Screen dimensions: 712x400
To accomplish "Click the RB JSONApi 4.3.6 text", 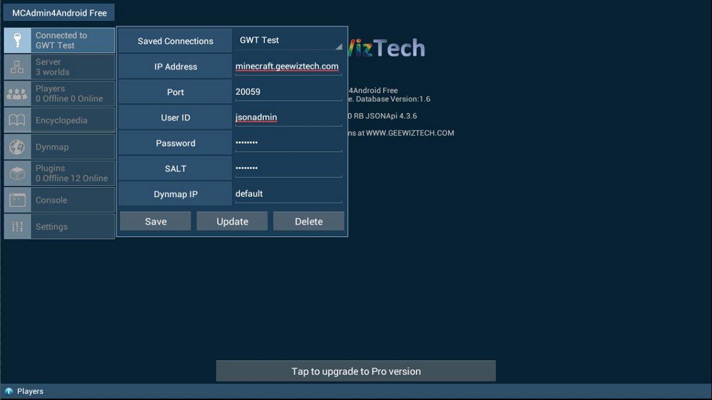I will point(385,116).
